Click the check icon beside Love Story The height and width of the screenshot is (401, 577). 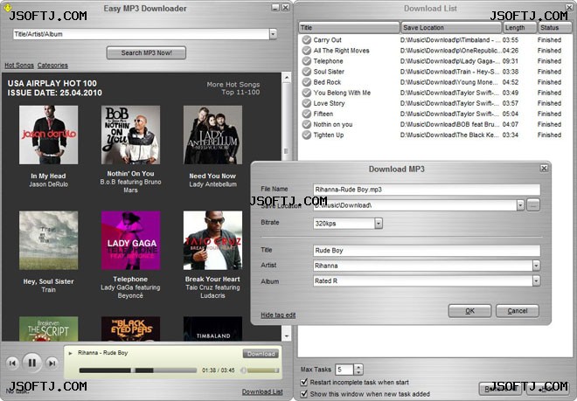pyautogui.click(x=307, y=103)
